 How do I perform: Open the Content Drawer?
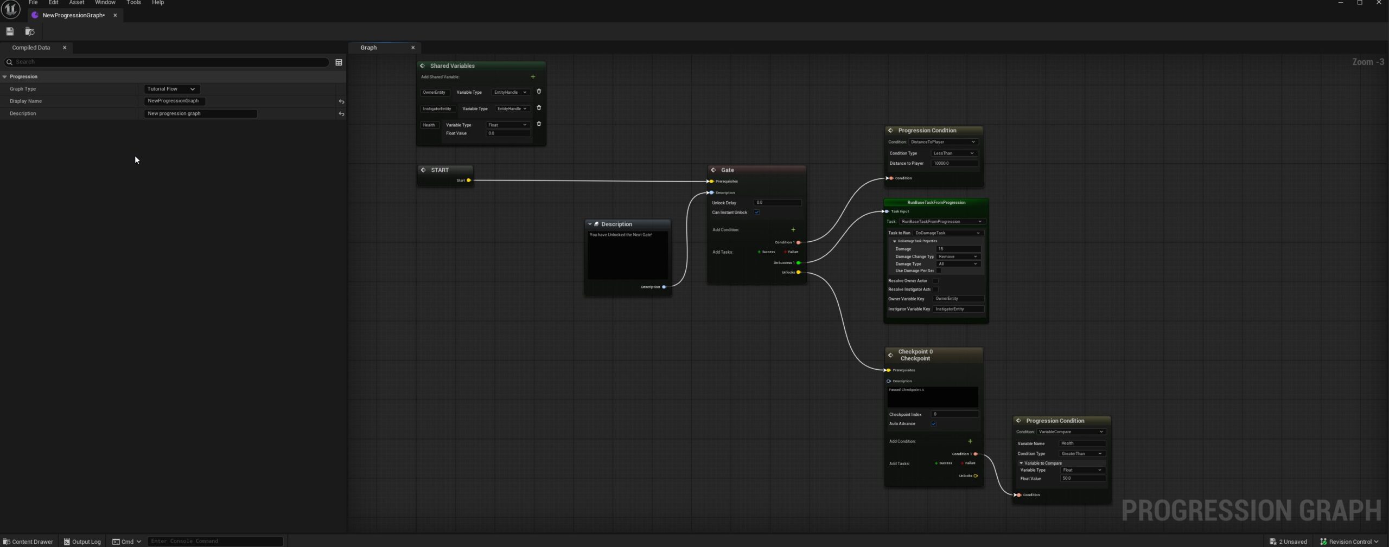click(x=28, y=541)
